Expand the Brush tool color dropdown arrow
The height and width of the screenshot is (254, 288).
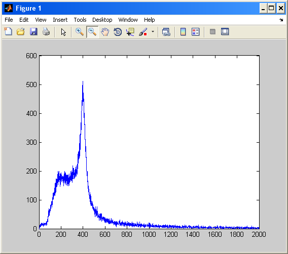coord(153,32)
